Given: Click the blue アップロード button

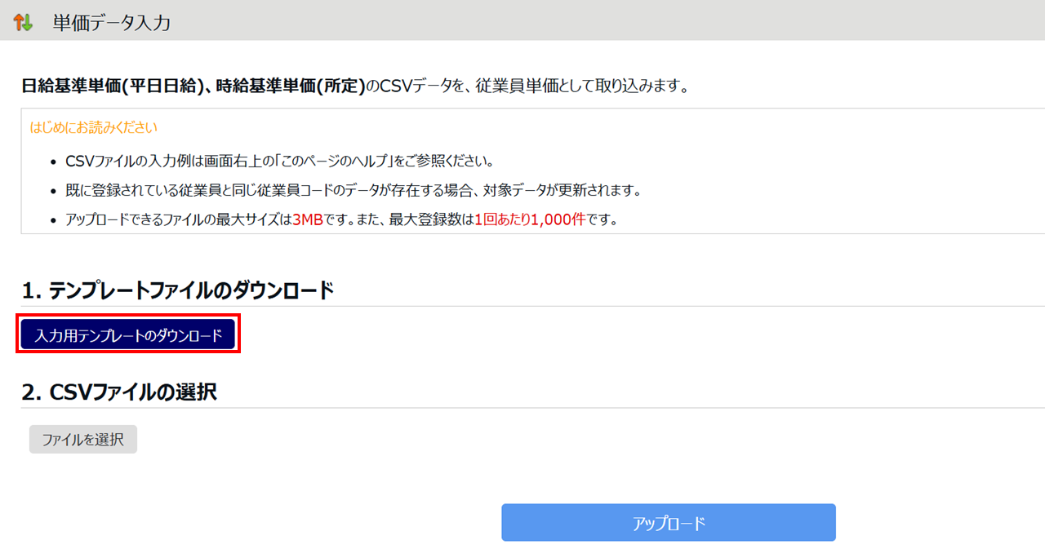Looking at the screenshot, I should [x=669, y=522].
